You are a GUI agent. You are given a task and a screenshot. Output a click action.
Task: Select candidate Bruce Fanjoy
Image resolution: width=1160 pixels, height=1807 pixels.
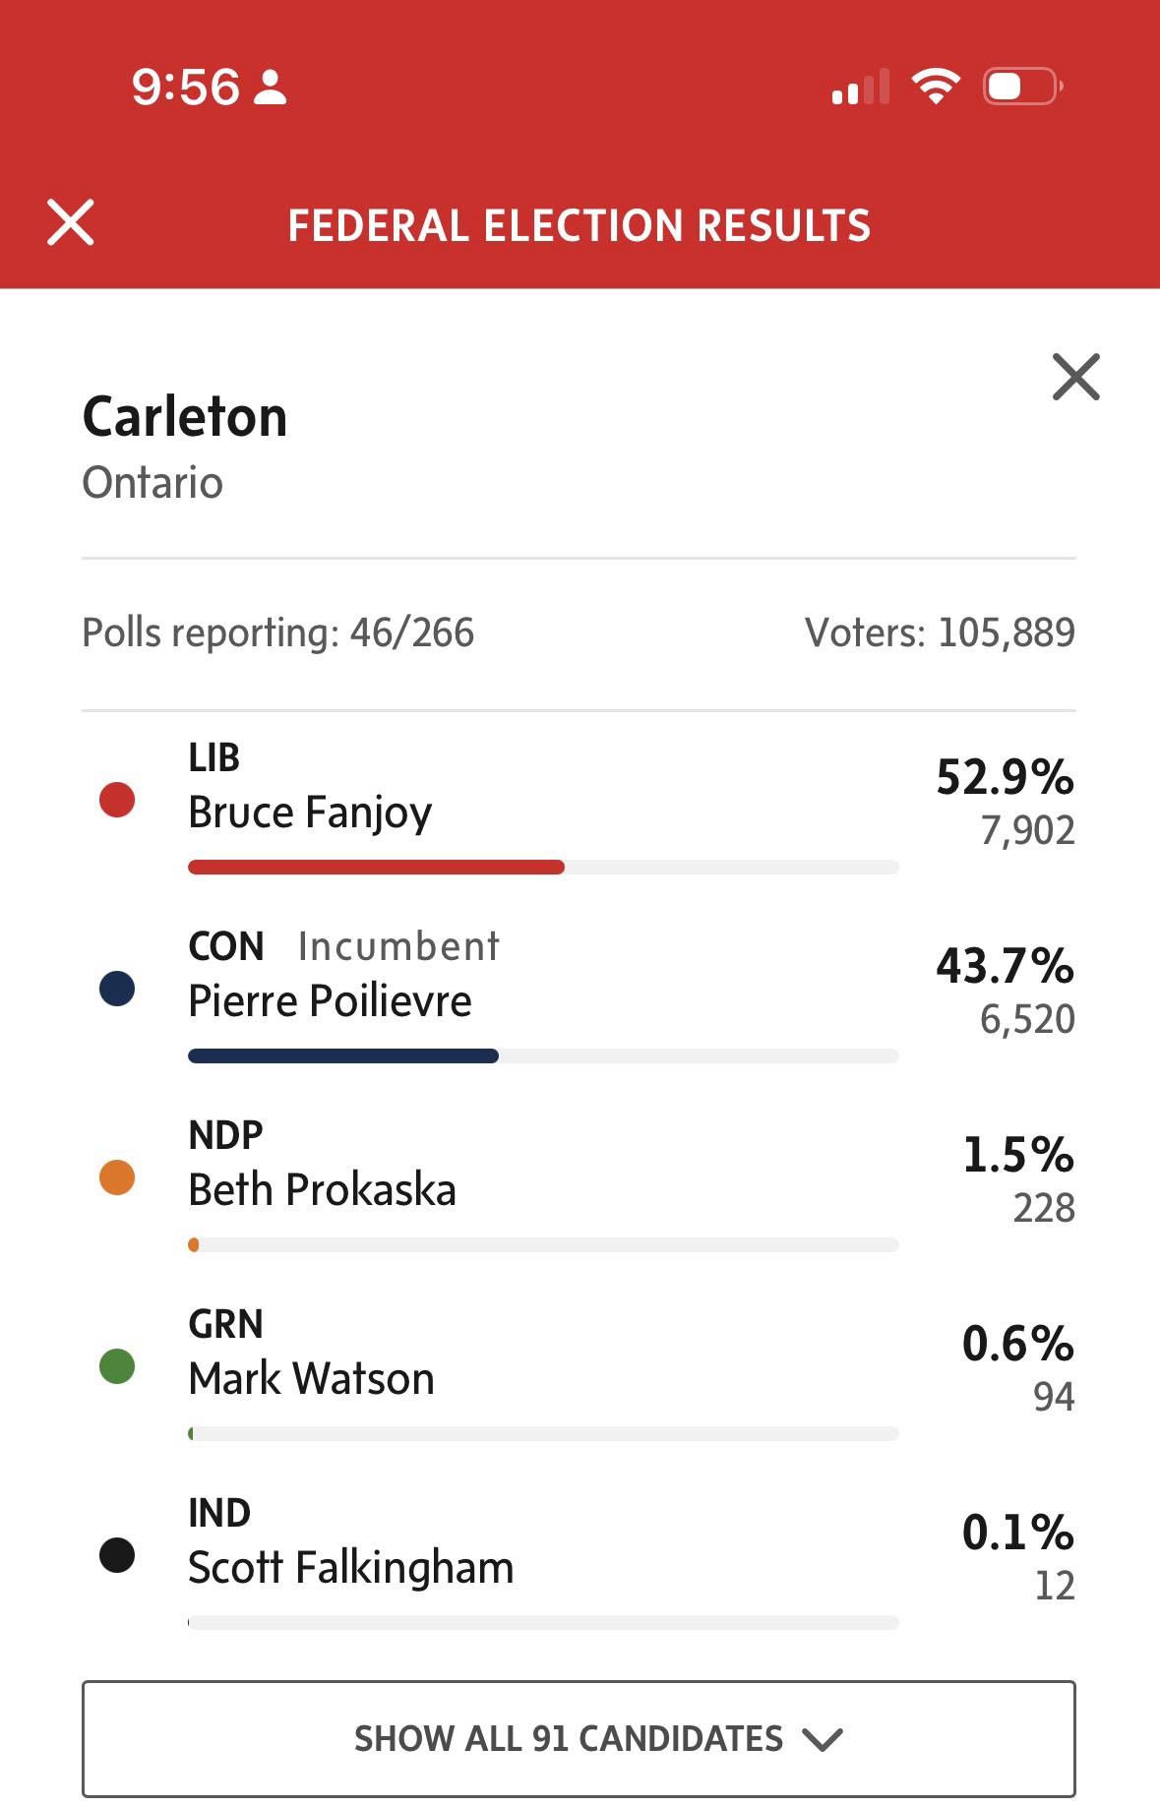(310, 813)
